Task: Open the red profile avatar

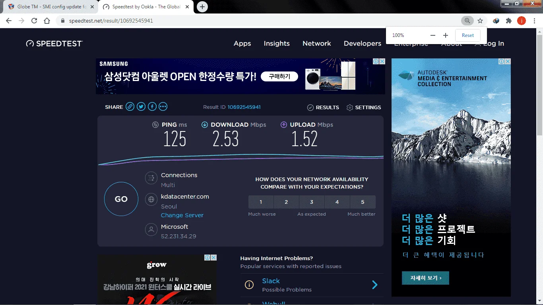Action: 522,21
